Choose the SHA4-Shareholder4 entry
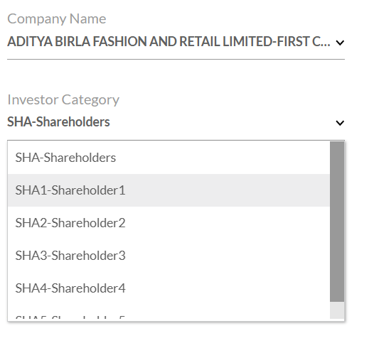The height and width of the screenshot is (343, 374). (x=169, y=288)
